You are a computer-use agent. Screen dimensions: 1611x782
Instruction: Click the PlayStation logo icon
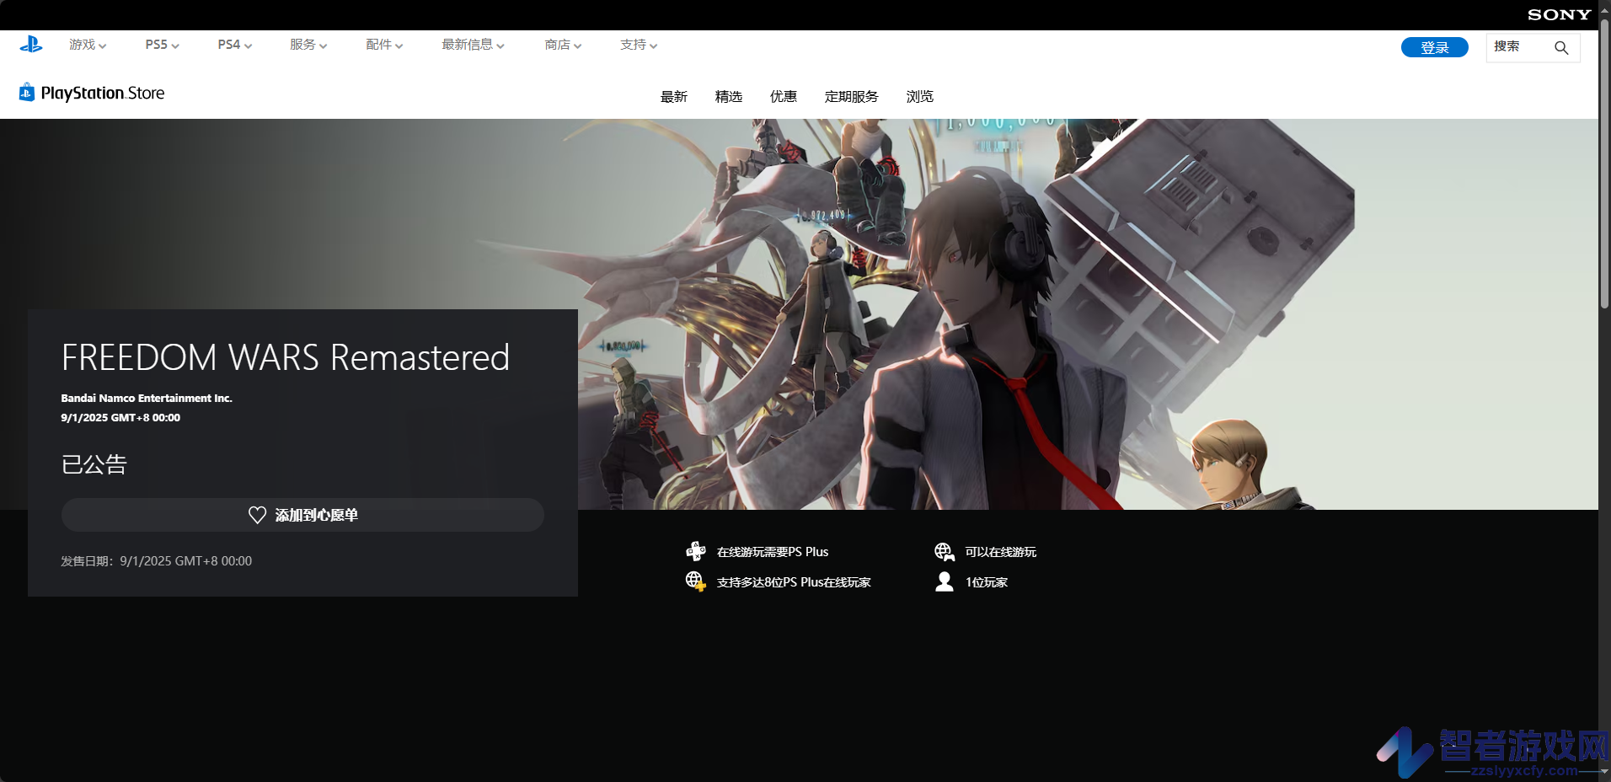[31, 45]
